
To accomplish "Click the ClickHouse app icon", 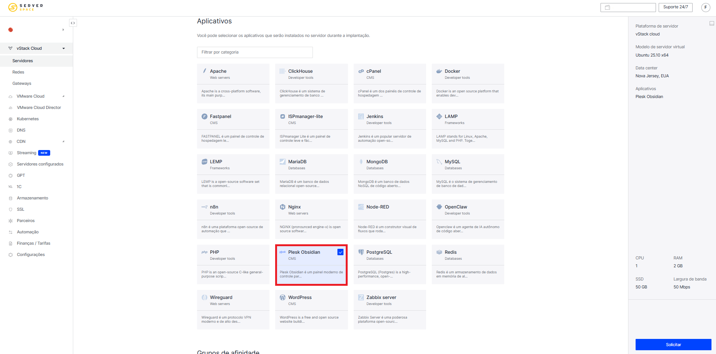I will (282, 71).
